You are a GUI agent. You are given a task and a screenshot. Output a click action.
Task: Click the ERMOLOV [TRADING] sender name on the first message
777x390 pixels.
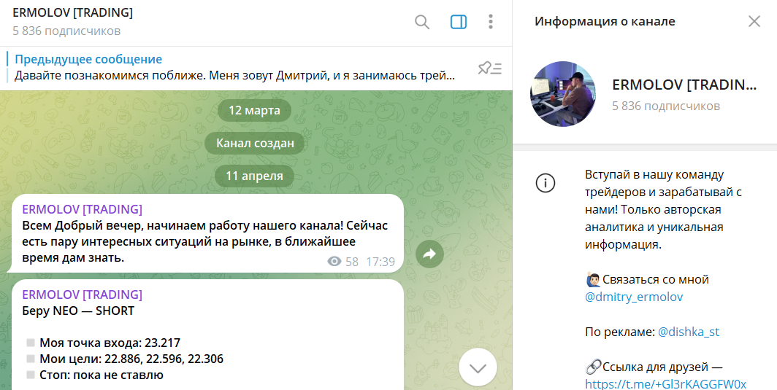click(x=83, y=209)
